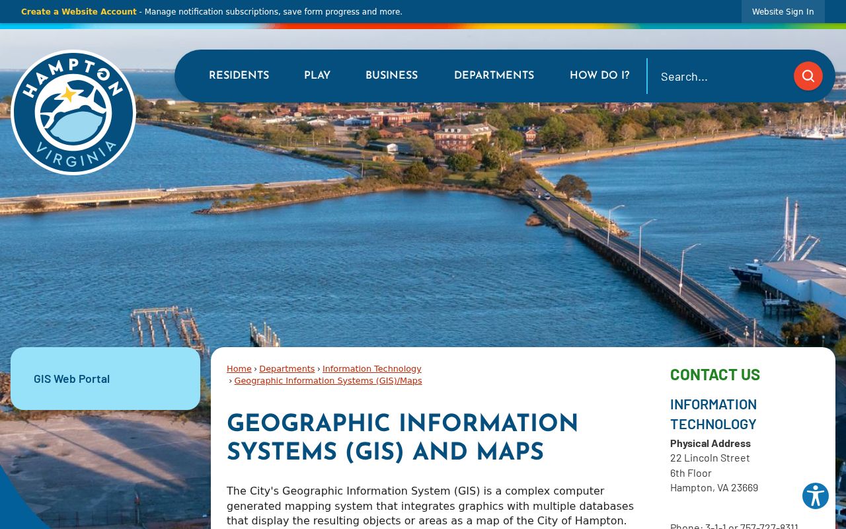Click the Contact Us heading
This screenshot has width=846, height=529.
(x=715, y=374)
